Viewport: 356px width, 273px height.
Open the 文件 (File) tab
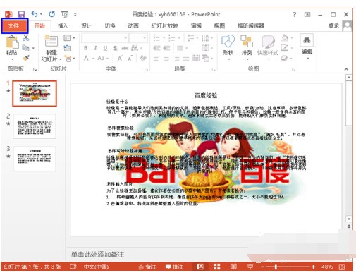pos(14,25)
